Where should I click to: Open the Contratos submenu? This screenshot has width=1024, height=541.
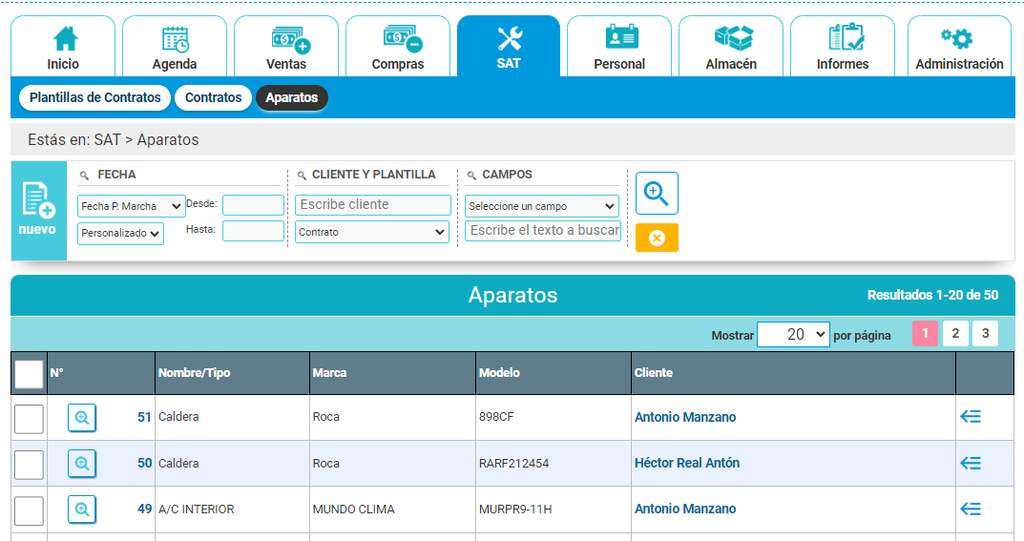213,98
